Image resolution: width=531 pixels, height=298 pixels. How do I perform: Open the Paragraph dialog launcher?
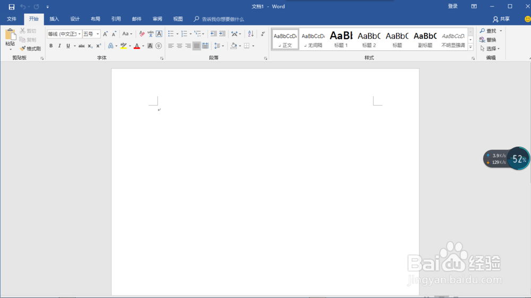pos(265,58)
